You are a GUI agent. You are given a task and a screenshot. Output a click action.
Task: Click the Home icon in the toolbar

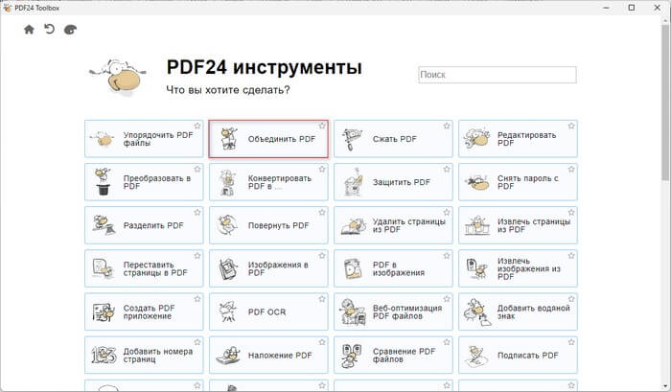29,30
